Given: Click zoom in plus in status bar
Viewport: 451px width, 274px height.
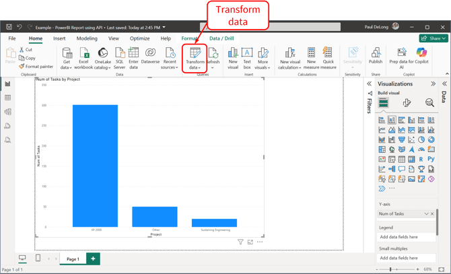Looking at the screenshot, I should [417, 269].
